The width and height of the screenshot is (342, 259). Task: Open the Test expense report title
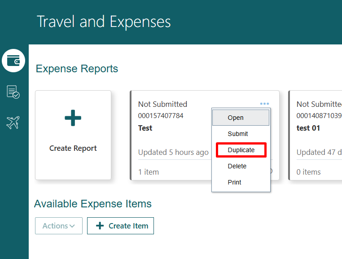145,128
